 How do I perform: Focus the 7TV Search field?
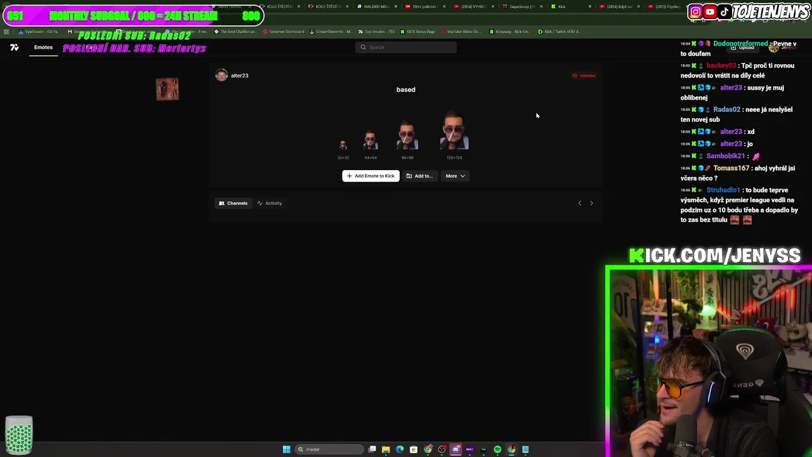tap(406, 47)
